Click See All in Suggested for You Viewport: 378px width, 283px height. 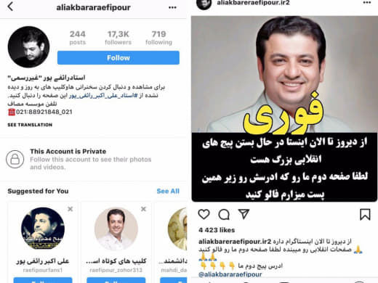coord(168,191)
